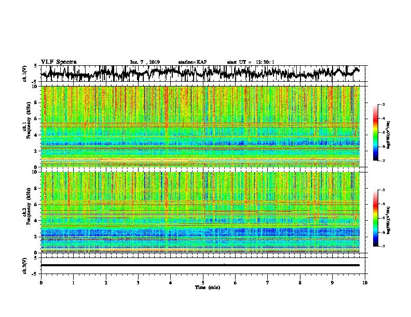Screen dimensions: 411x317
Task: Click time axis tick label "6"
Action: [235, 283]
